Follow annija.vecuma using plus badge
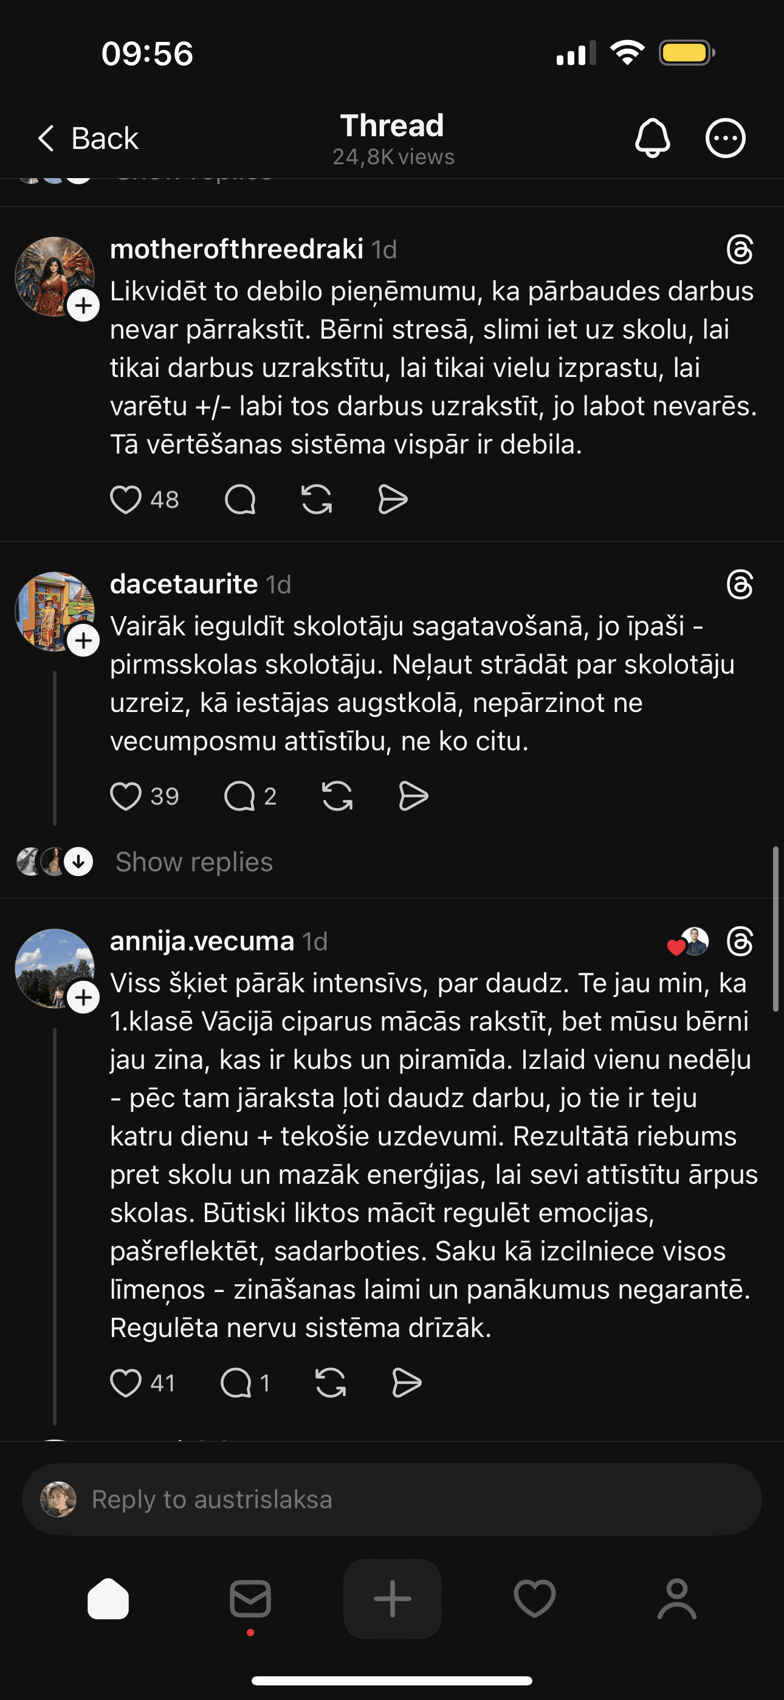The image size is (784, 1700). [84, 997]
